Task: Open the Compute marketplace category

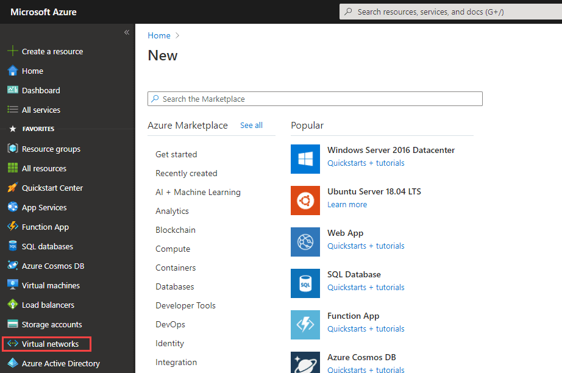Action: [x=173, y=249]
